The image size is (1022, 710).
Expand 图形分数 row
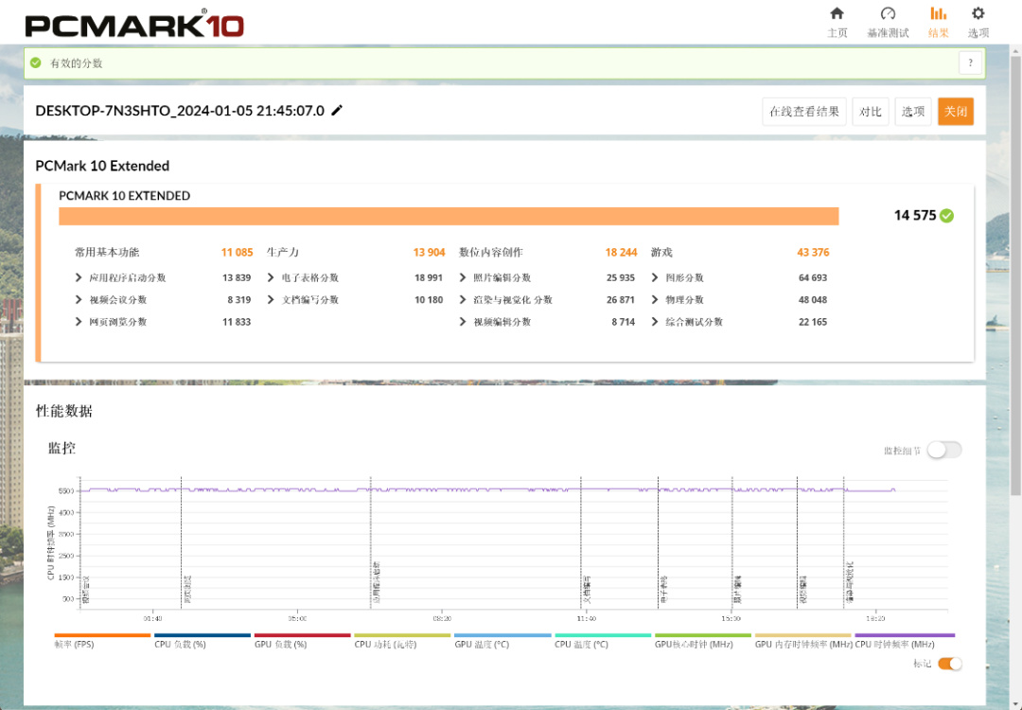click(x=655, y=277)
